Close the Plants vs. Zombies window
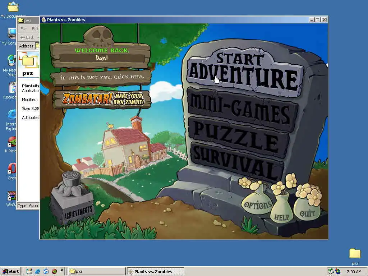Image resolution: width=368 pixels, height=276 pixels. [x=324, y=20]
